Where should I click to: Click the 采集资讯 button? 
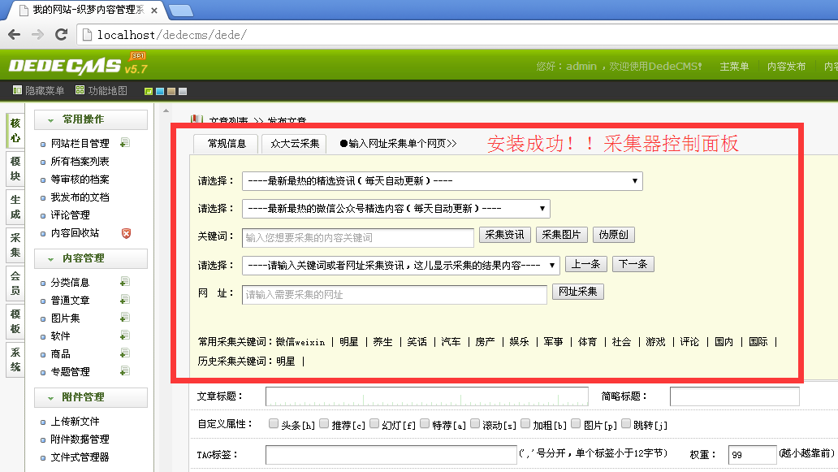coord(505,235)
